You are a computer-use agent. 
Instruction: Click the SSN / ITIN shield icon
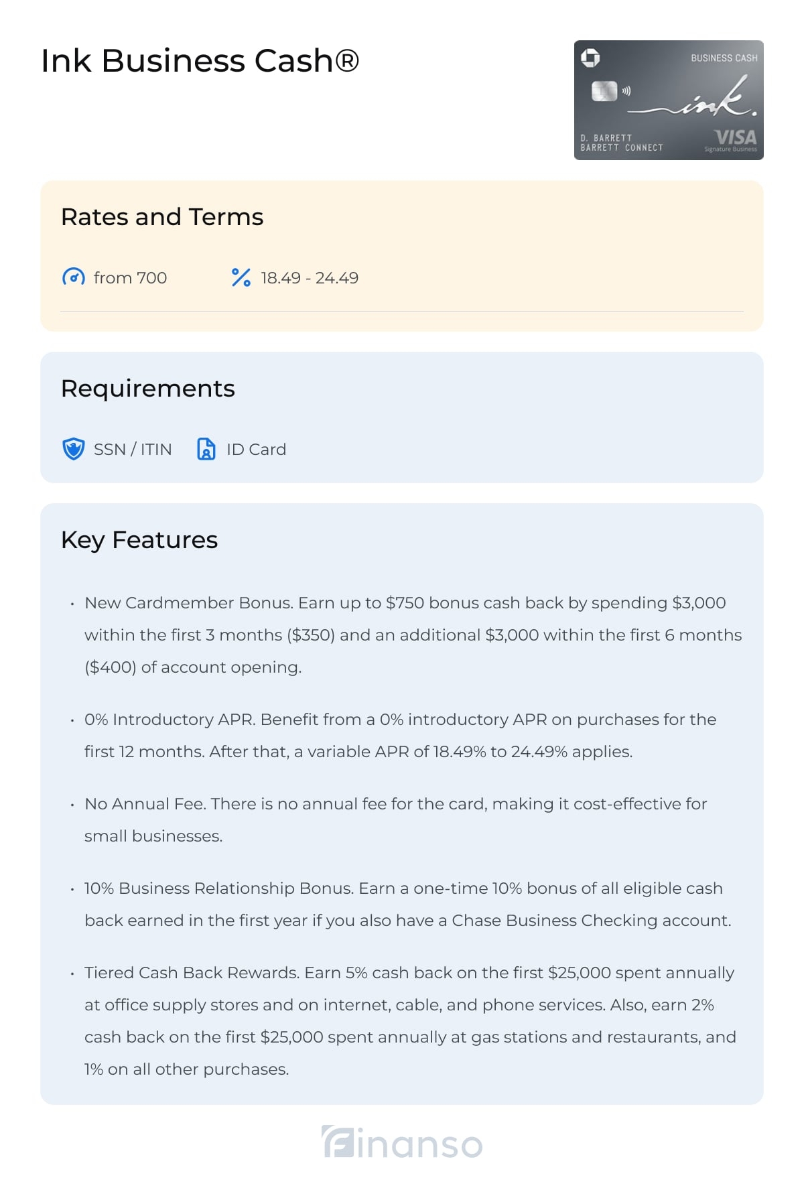click(74, 449)
